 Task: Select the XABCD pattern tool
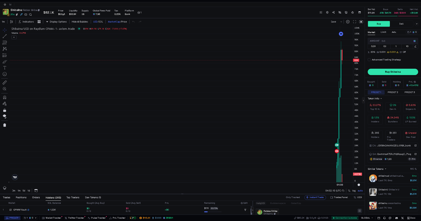point(5,49)
